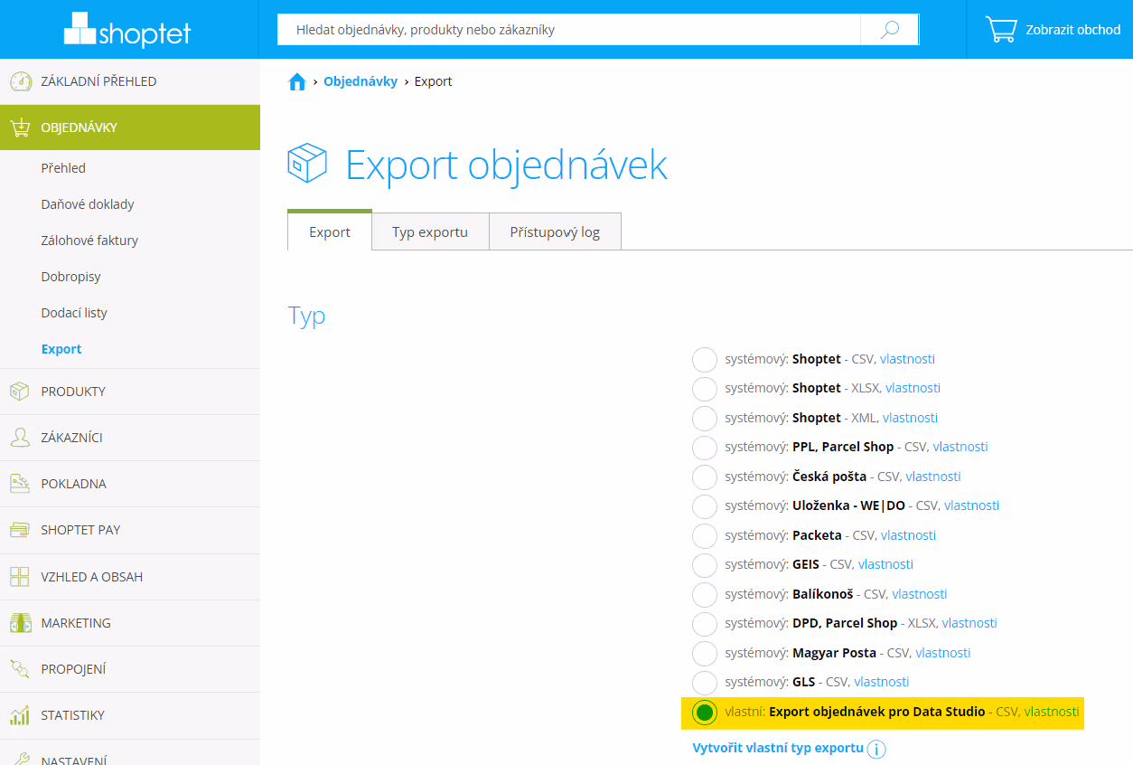
Task: Open Dodací listy in sidebar
Action: [74, 313]
